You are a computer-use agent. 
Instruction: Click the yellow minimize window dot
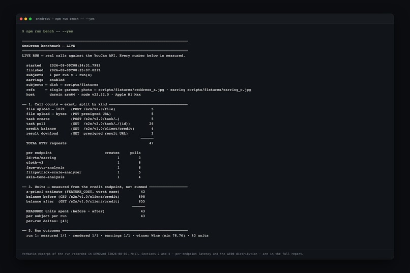[x=25, y=19]
